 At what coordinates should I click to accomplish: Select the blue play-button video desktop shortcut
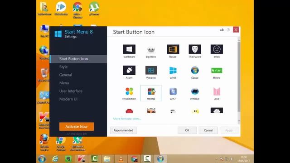(61, 9)
